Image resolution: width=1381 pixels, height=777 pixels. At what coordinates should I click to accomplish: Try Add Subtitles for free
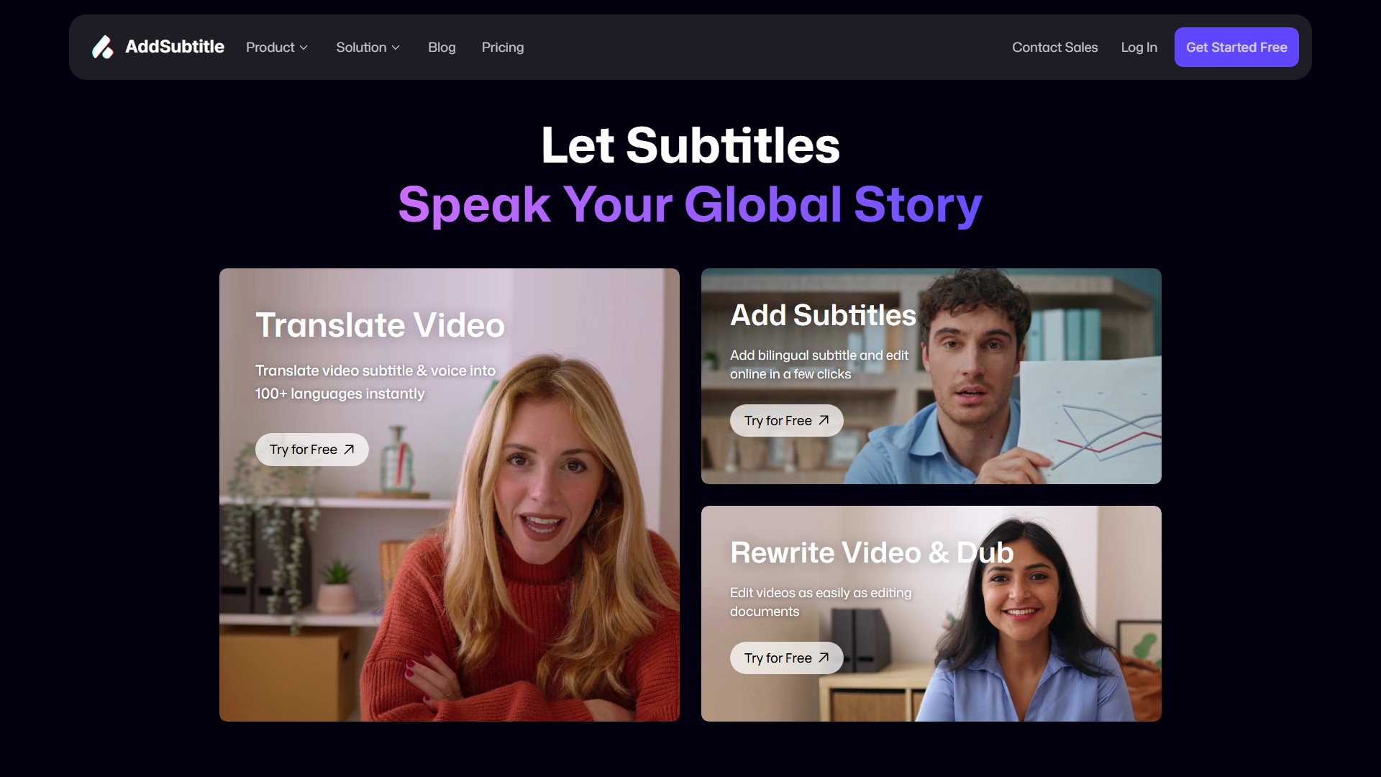[x=787, y=420]
